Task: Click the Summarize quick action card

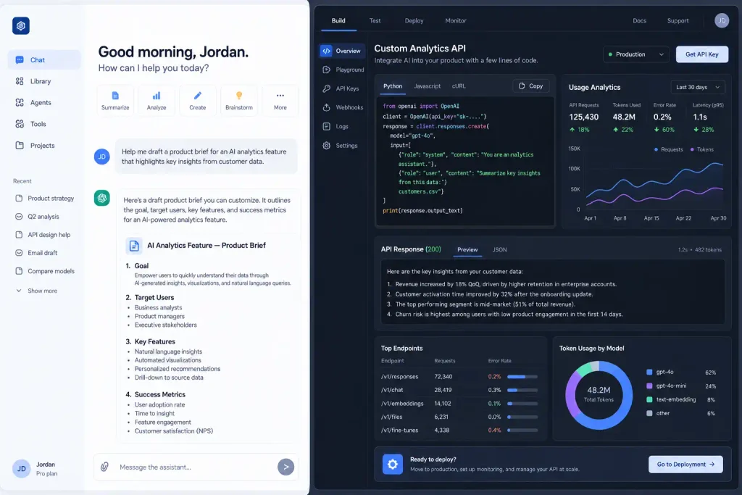Action: (x=115, y=101)
